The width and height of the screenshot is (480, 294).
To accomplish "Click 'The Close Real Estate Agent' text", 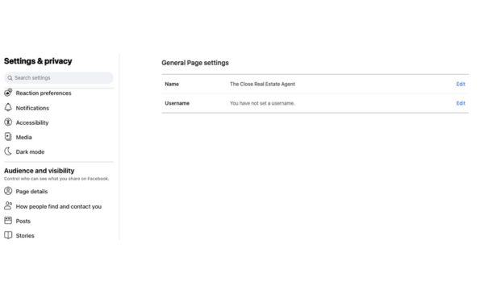I will pos(262,84).
